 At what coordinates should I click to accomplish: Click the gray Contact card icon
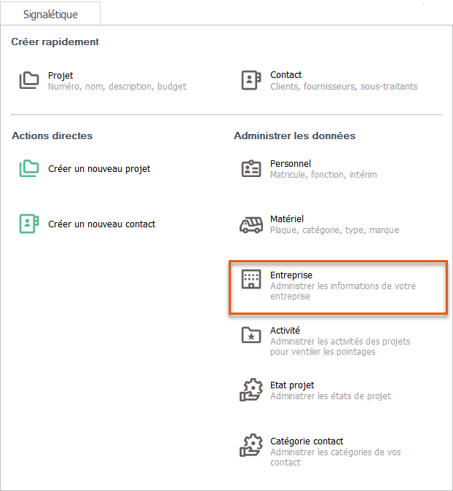(251, 80)
